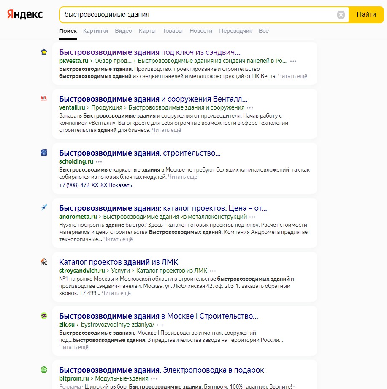Open the Товары tab
Screen dimensions: 387x389
[172, 31]
